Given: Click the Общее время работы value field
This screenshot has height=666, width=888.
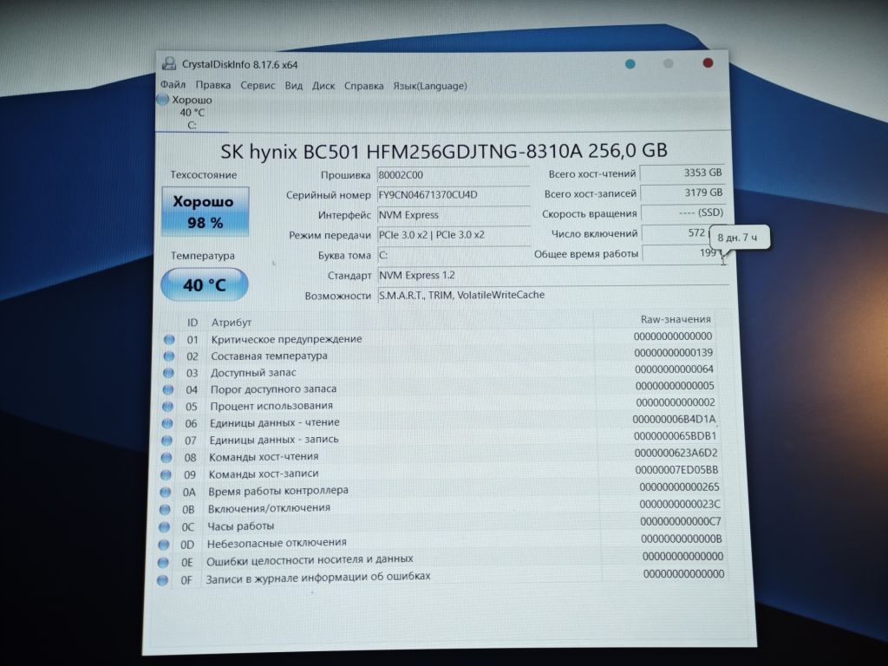Looking at the screenshot, I should pyautogui.click(x=683, y=252).
